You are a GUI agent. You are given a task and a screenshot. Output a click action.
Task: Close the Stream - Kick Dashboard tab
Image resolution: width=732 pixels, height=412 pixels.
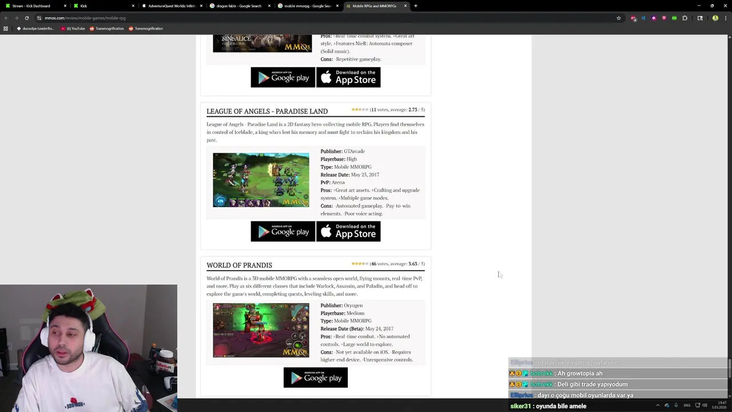pyautogui.click(x=65, y=6)
